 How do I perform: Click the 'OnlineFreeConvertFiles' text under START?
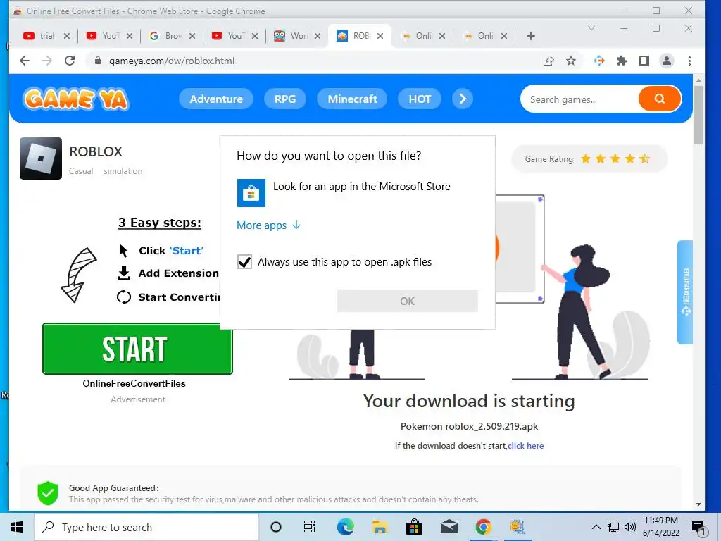134,383
